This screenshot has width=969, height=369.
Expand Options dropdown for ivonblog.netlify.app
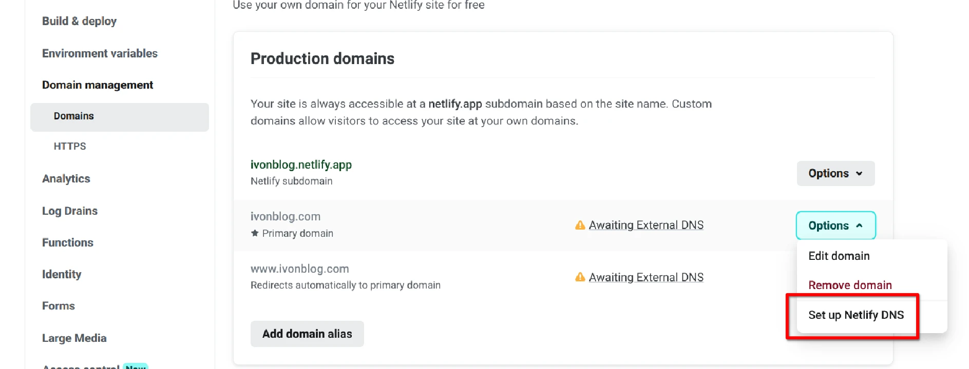pyautogui.click(x=835, y=173)
